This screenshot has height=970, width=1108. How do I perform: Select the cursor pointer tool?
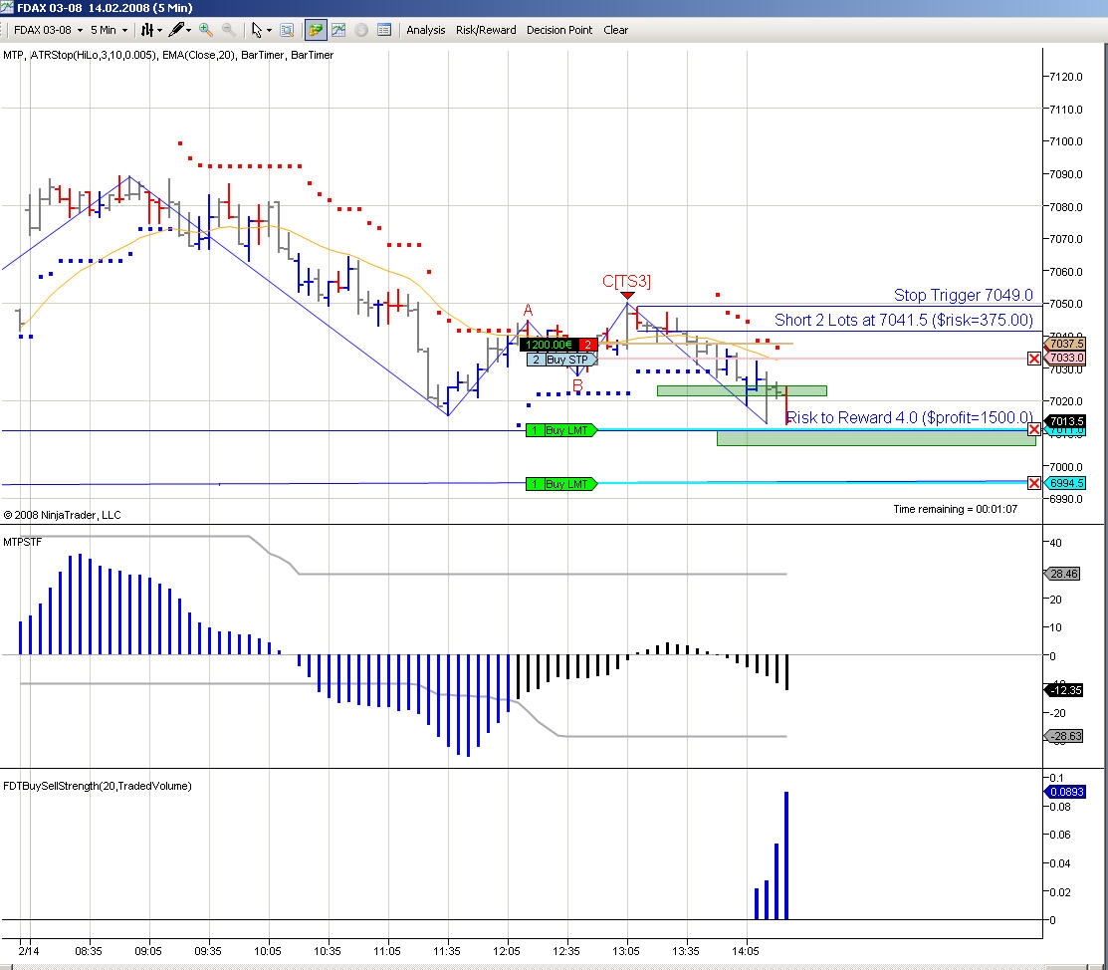tap(257, 30)
